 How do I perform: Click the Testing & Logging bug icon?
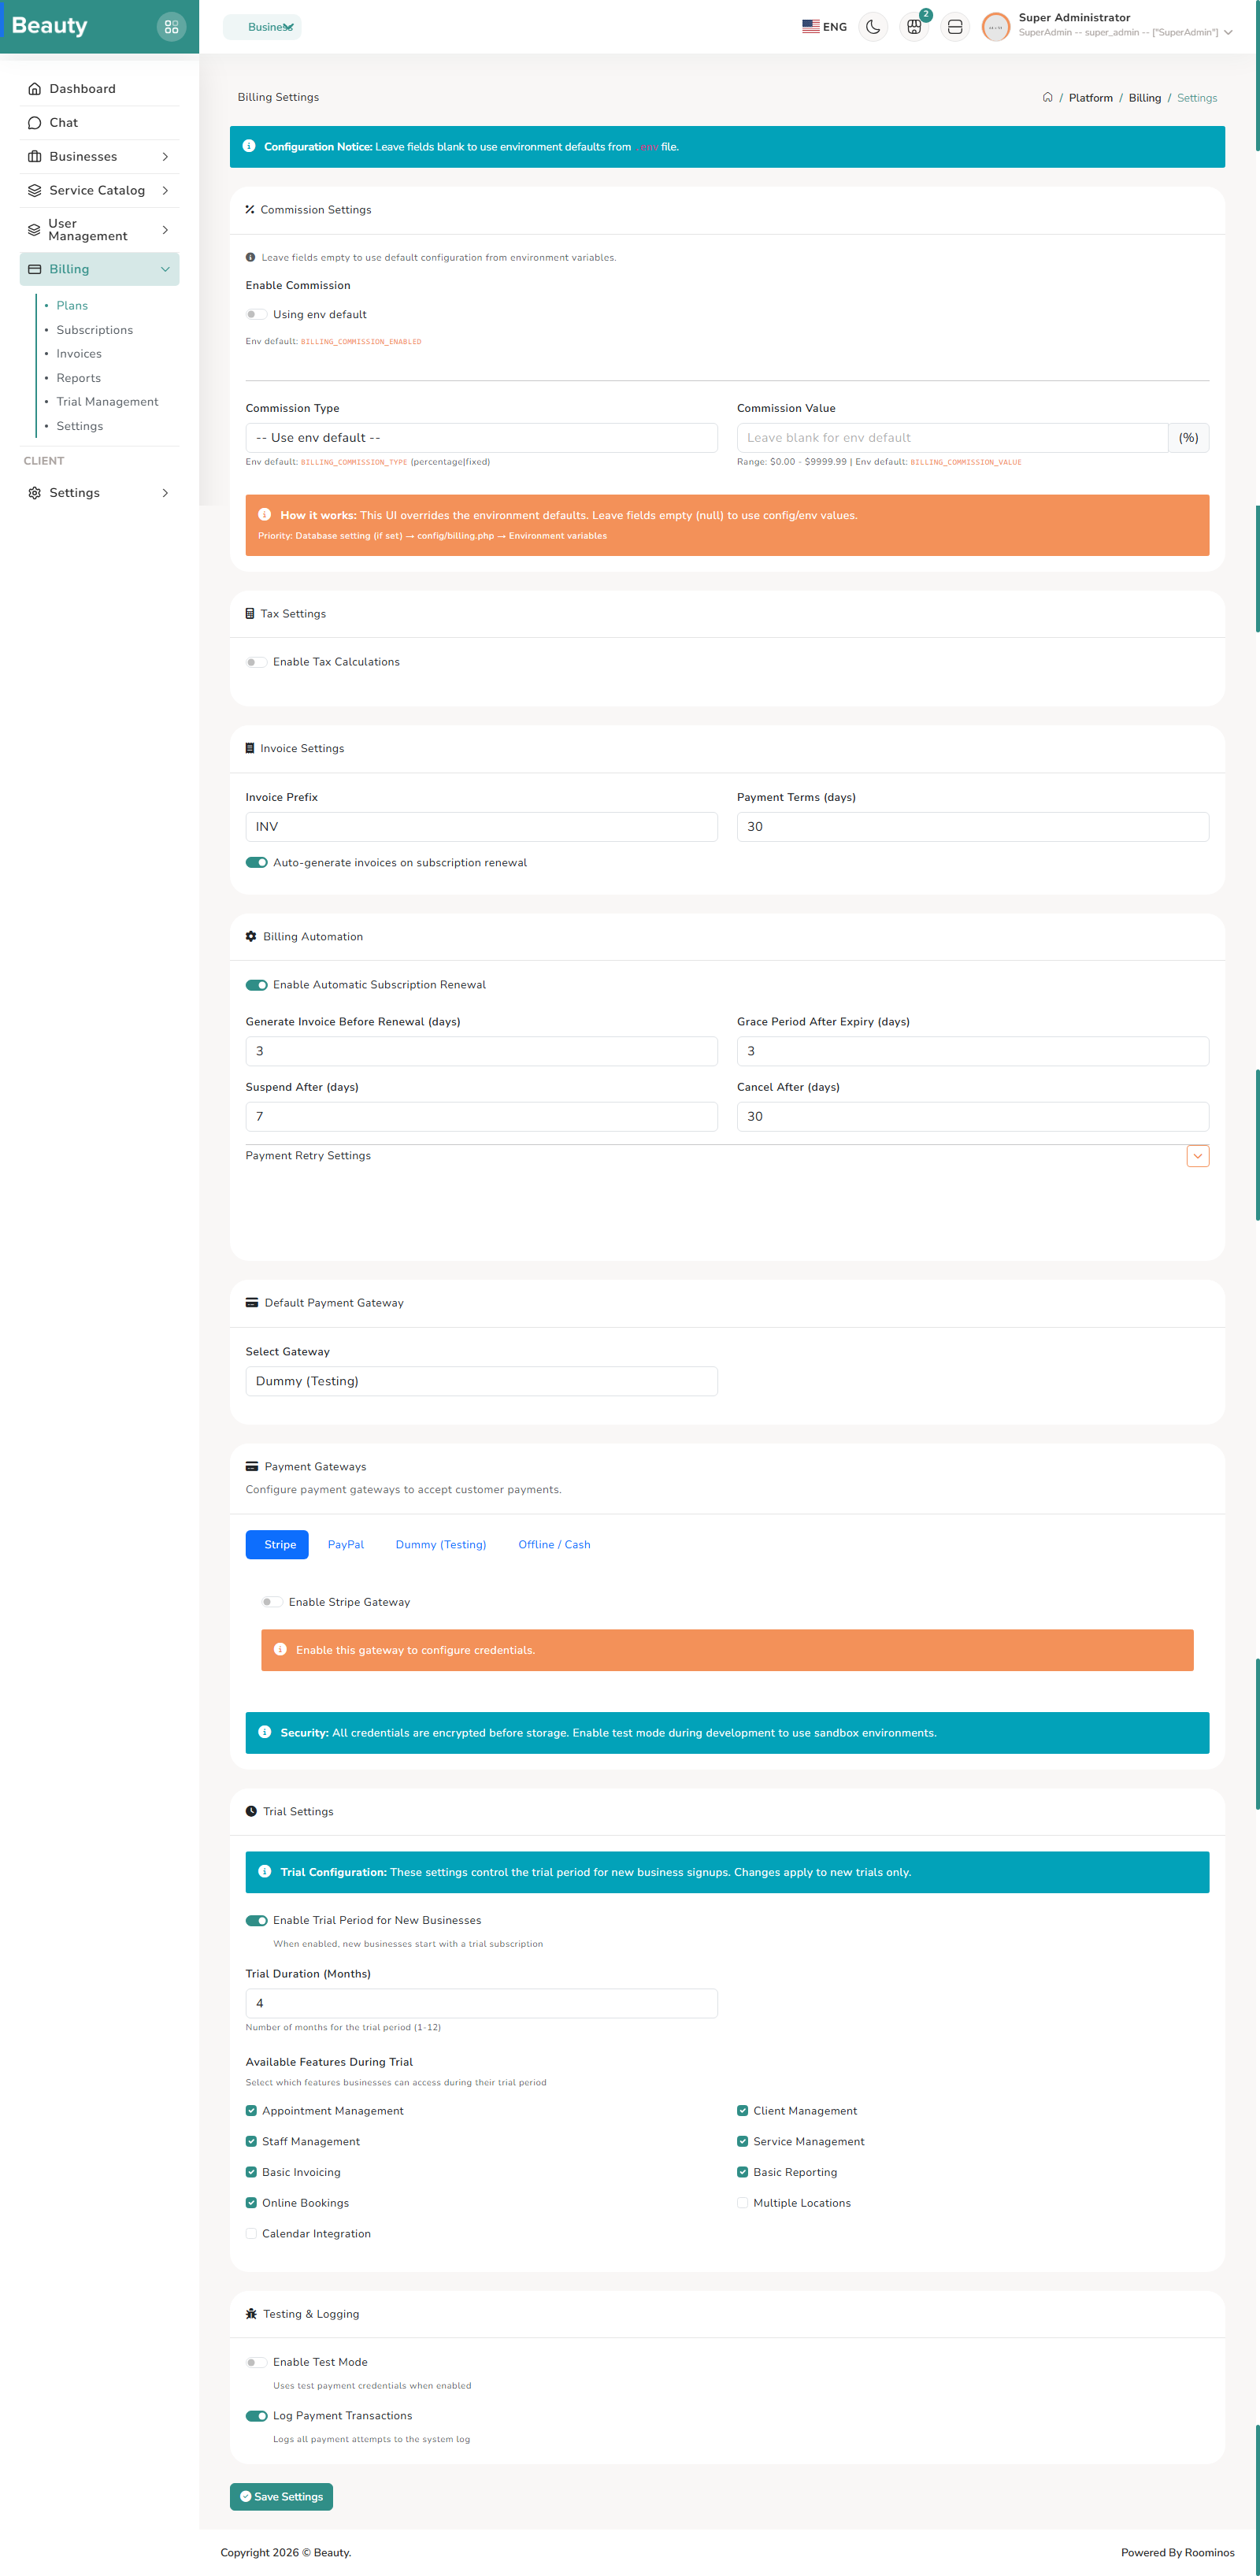tap(251, 2314)
